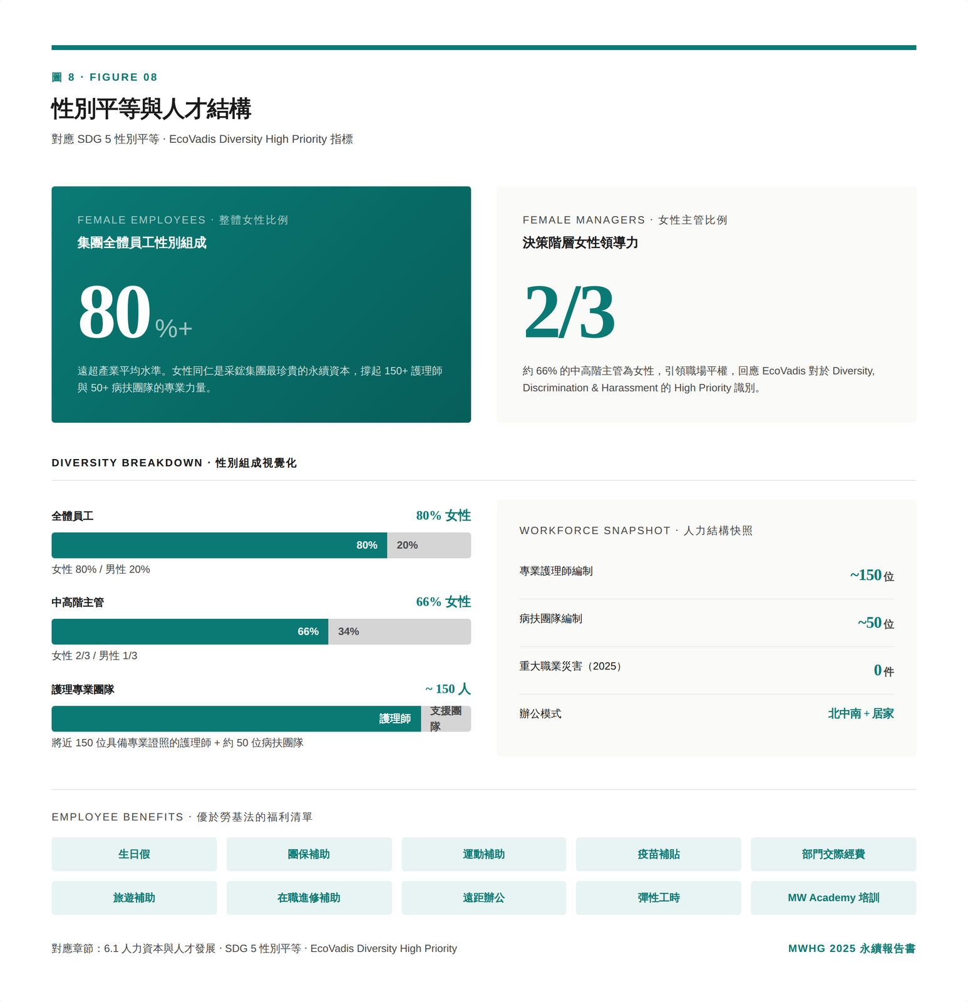The height and width of the screenshot is (1002, 968).
Task: Click the subtitle mentioning SDG 5 性別平等
Action: point(202,139)
